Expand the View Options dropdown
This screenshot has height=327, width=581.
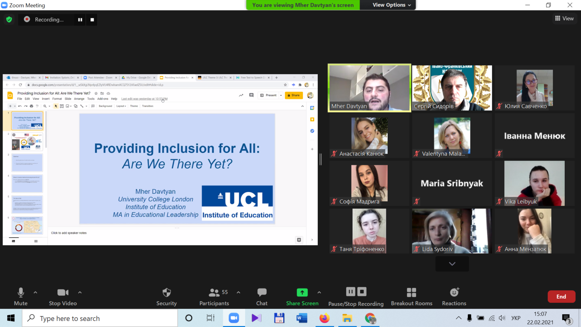(391, 5)
